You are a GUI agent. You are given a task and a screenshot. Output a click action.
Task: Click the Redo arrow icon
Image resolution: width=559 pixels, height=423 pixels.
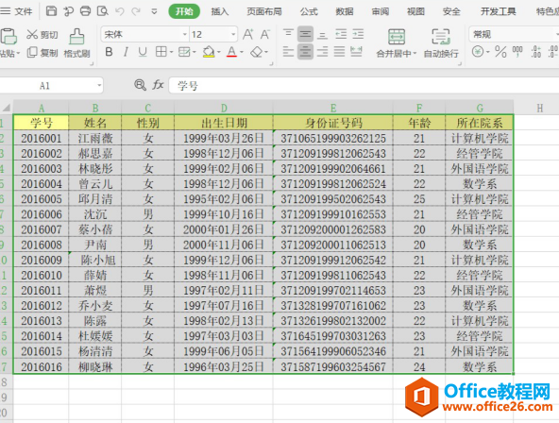tap(136, 11)
